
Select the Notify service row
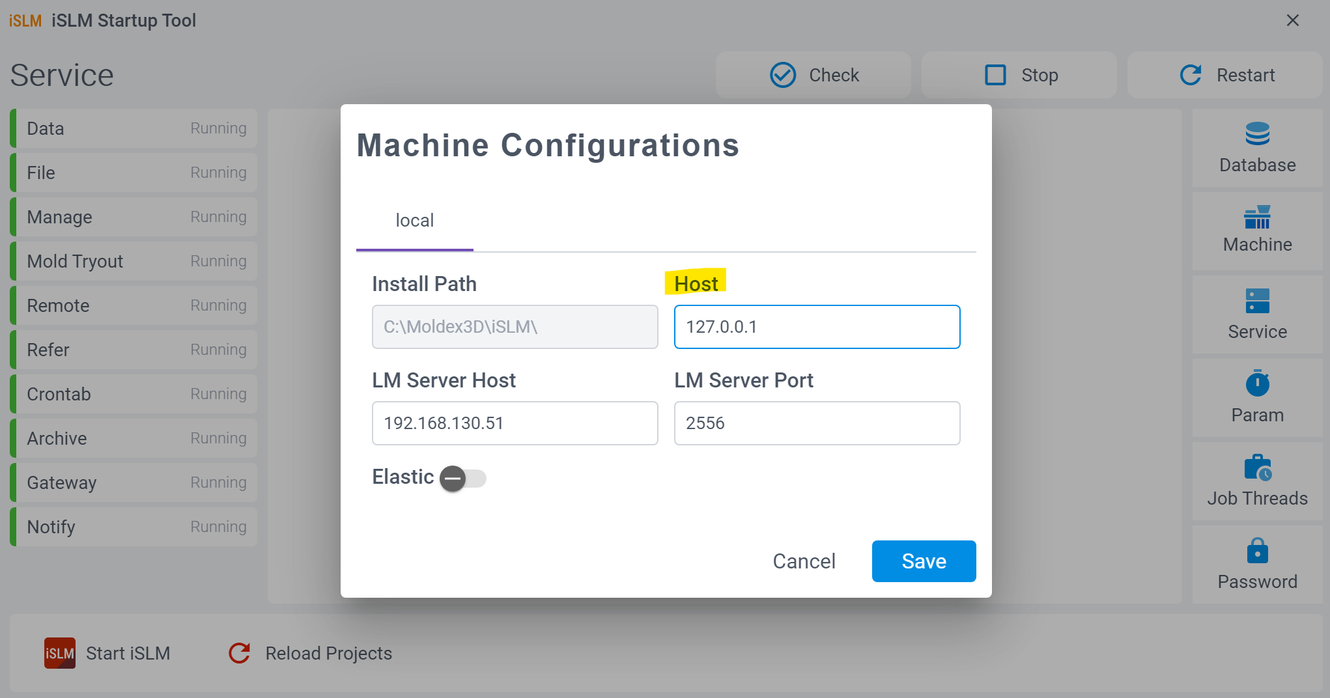click(134, 527)
